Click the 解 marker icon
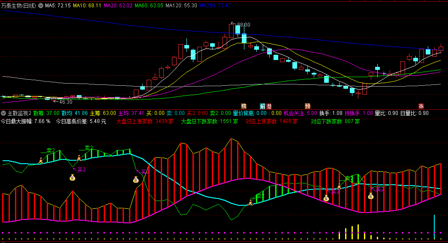This screenshot has width=448, height=243. tap(262, 106)
